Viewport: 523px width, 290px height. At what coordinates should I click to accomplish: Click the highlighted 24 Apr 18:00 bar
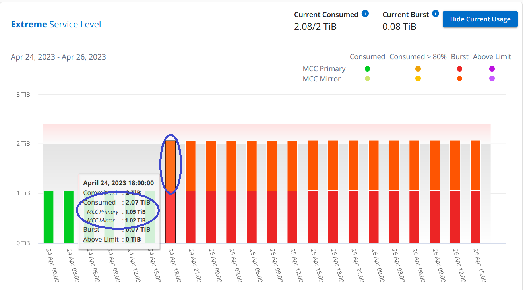[170, 192]
